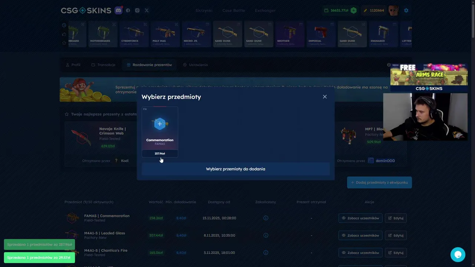Select the clock recent-drops icon

coord(64,25)
